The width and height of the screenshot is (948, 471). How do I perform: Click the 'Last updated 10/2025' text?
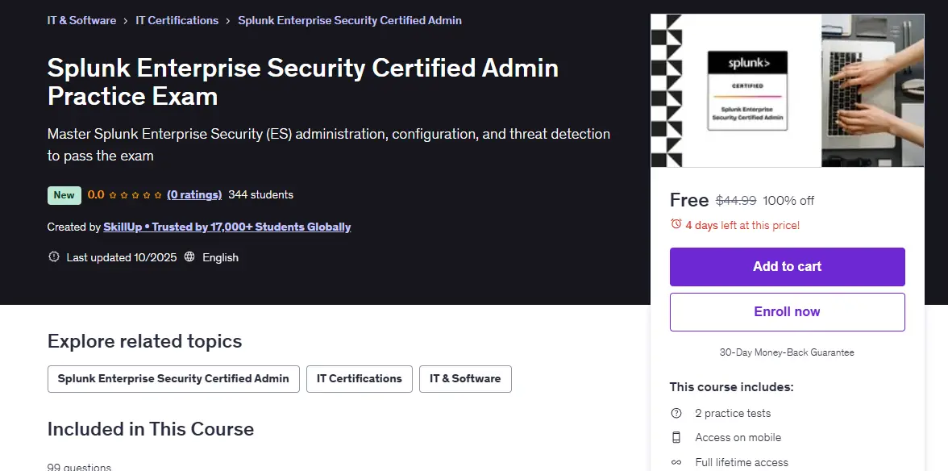[122, 257]
